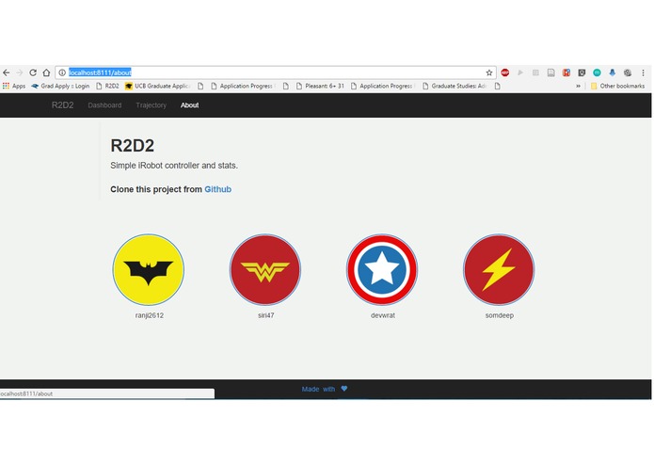Reload the current page
The width and height of the screenshot is (654, 465).
tap(33, 72)
